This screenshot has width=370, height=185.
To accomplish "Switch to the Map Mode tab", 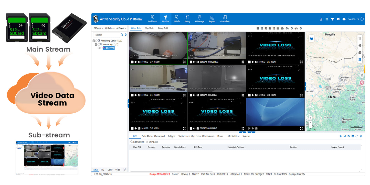I will pos(149,28).
